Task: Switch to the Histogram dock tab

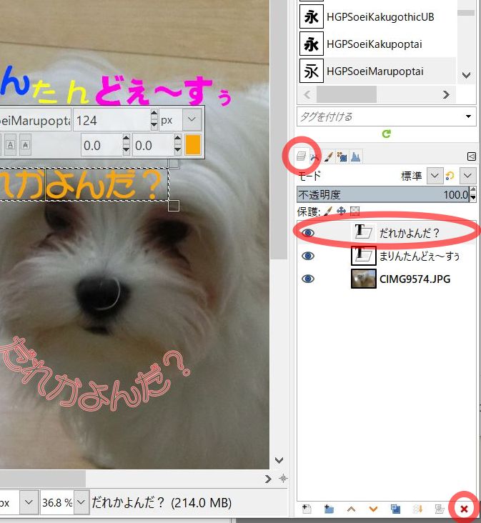Action: pos(356,156)
